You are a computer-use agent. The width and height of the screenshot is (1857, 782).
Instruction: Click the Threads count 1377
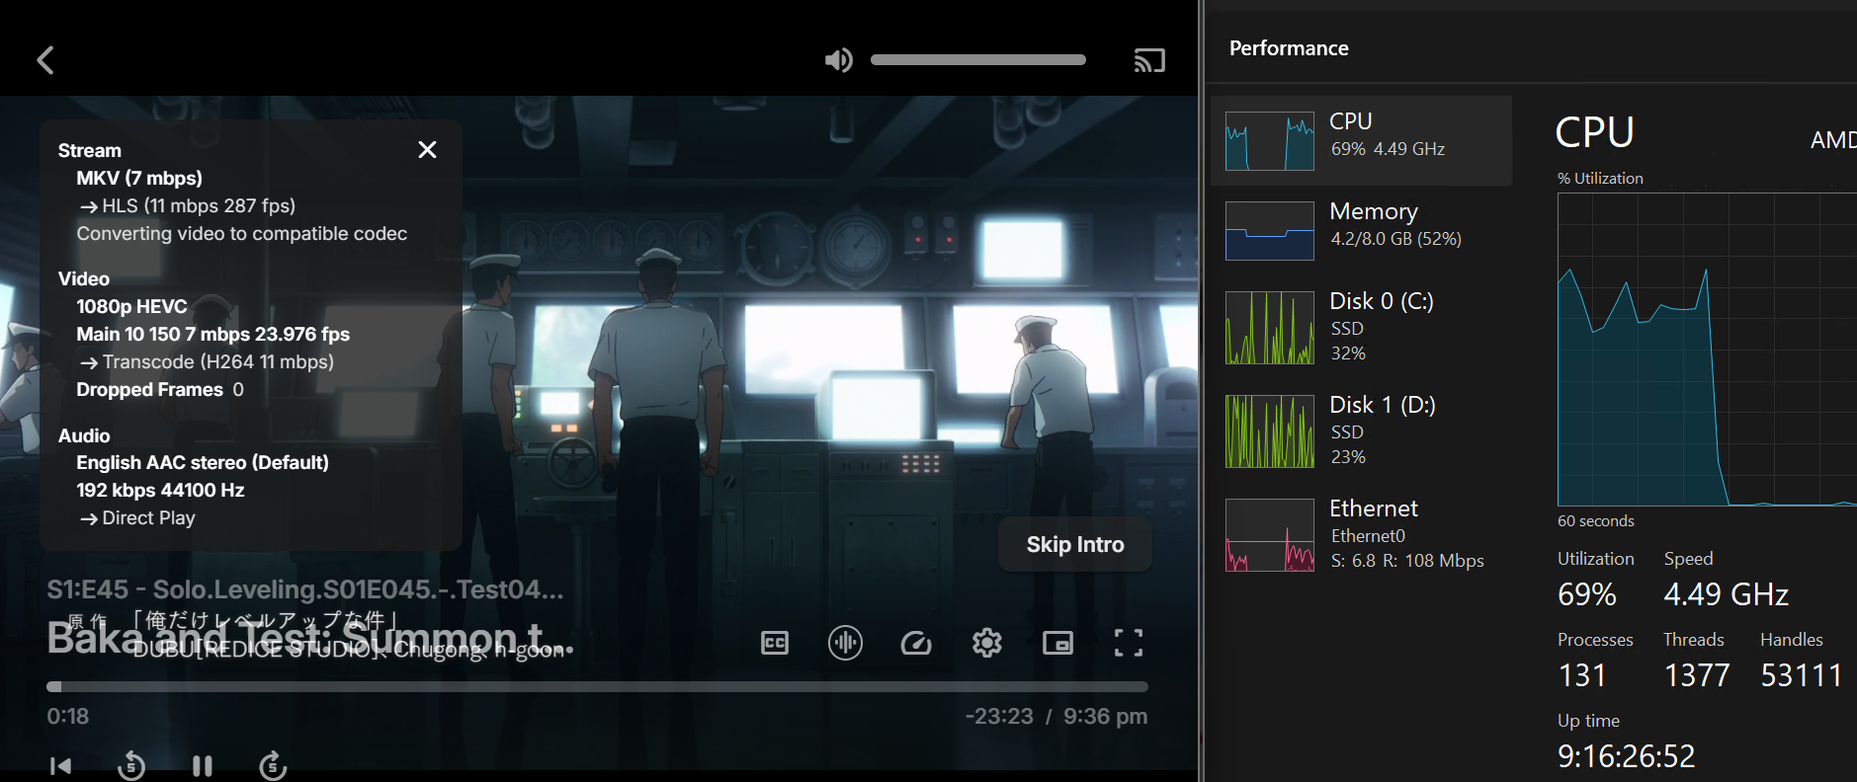tap(1697, 675)
